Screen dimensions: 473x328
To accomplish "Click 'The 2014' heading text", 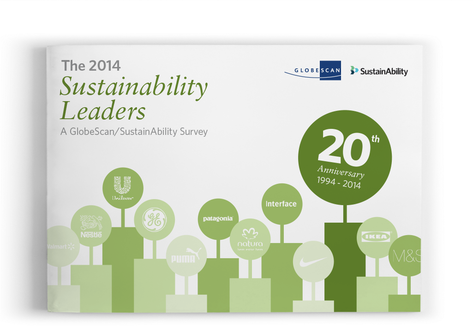I will 91,66.
